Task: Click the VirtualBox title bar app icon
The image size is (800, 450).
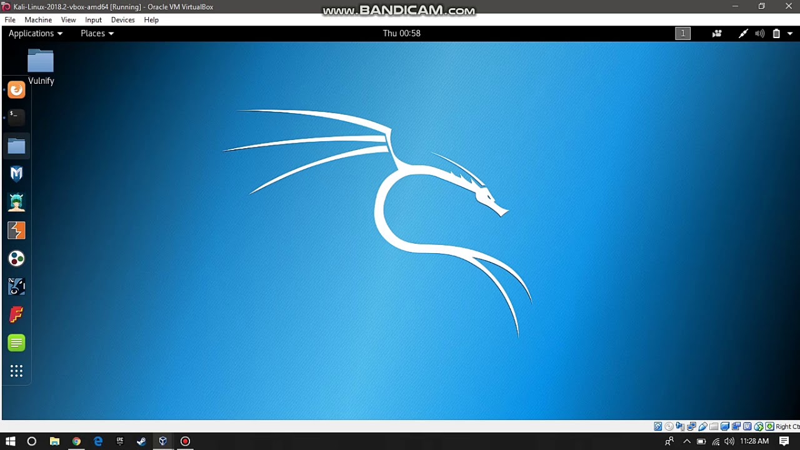Action: point(6,7)
